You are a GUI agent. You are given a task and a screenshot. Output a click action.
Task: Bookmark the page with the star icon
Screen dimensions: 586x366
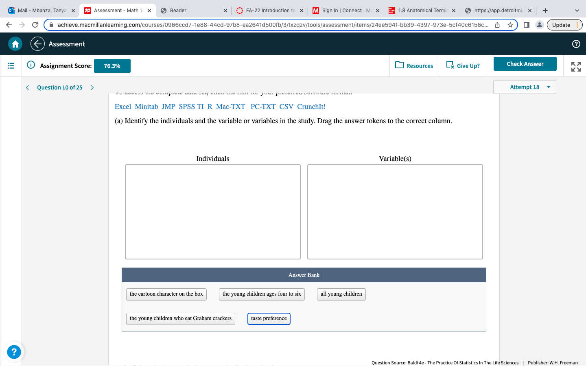click(x=510, y=25)
